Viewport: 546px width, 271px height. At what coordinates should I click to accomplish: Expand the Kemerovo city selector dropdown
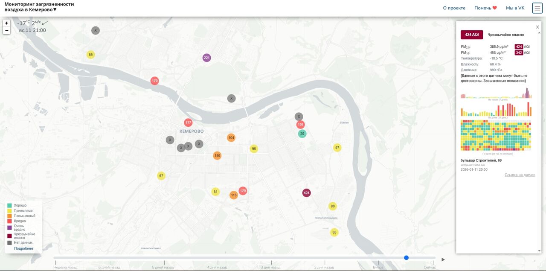(x=55, y=10)
